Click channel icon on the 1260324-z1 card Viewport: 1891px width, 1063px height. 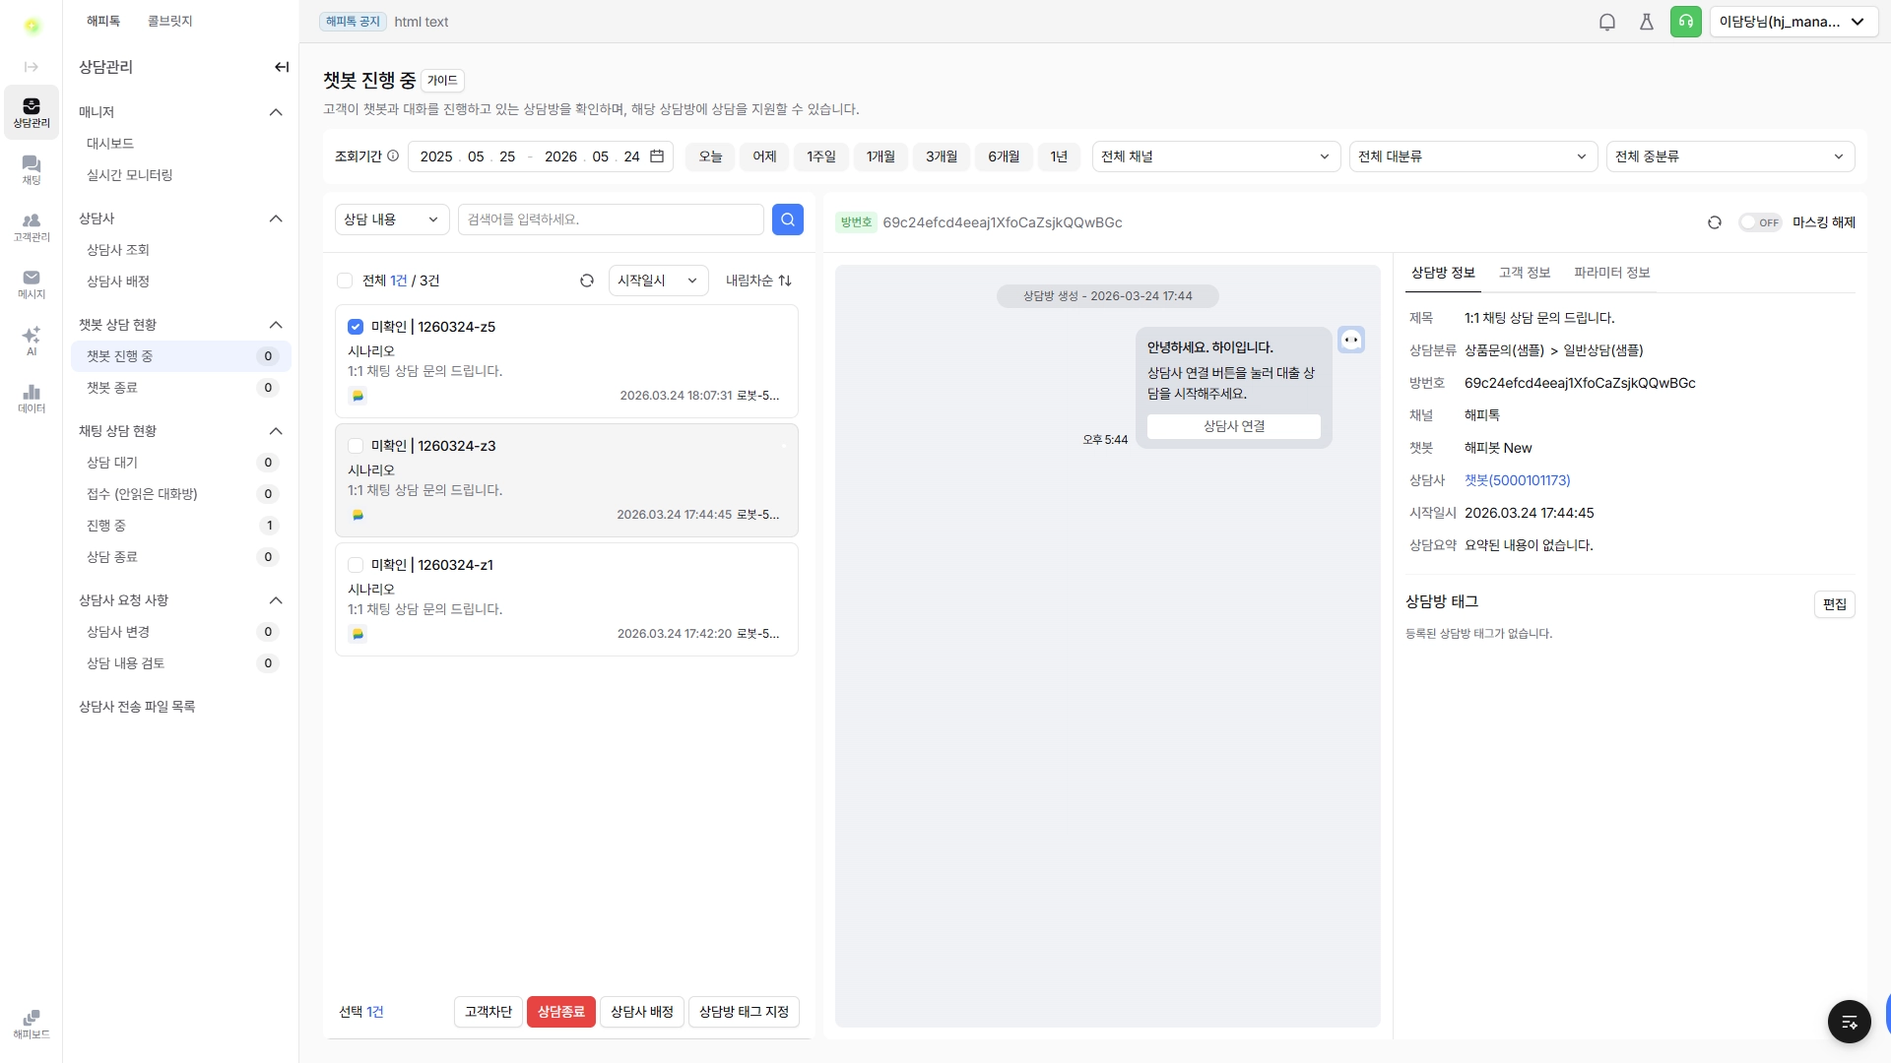359,634
